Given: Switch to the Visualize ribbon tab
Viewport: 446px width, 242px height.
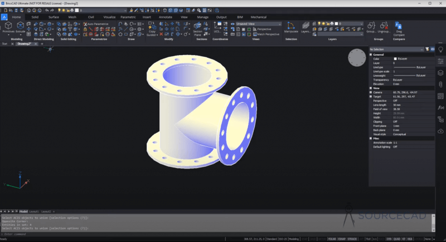Looking at the screenshot, I should pos(109,17).
